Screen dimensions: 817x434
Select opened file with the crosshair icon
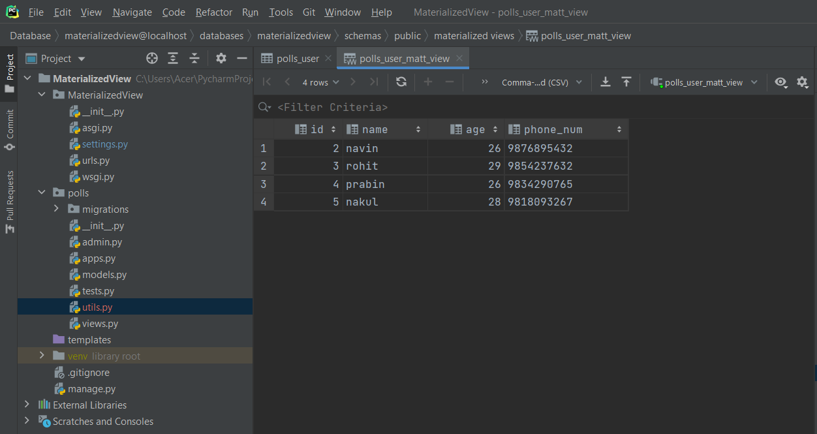click(x=151, y=58)
